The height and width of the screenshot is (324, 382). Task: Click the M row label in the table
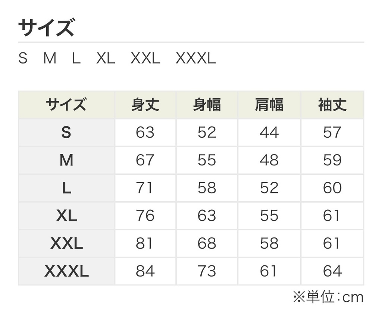point(66,160)
